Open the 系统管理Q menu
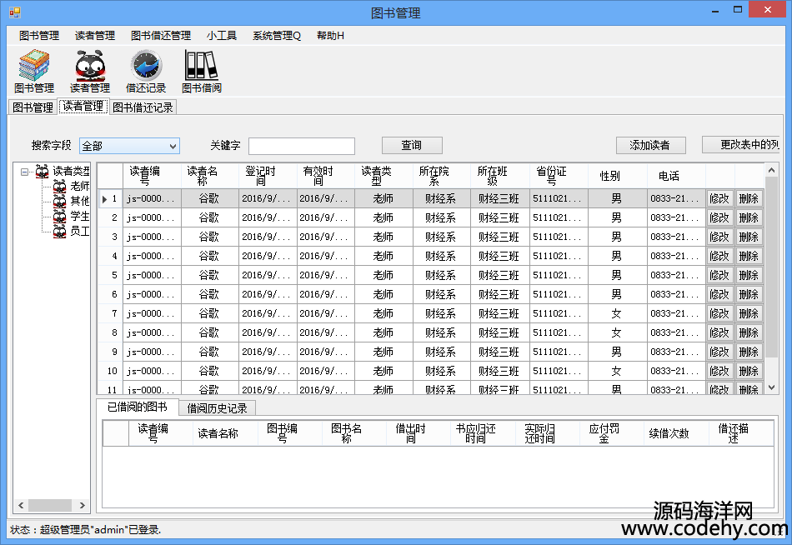The height and width of the screenshot is (545, 792). coord(276,36)
